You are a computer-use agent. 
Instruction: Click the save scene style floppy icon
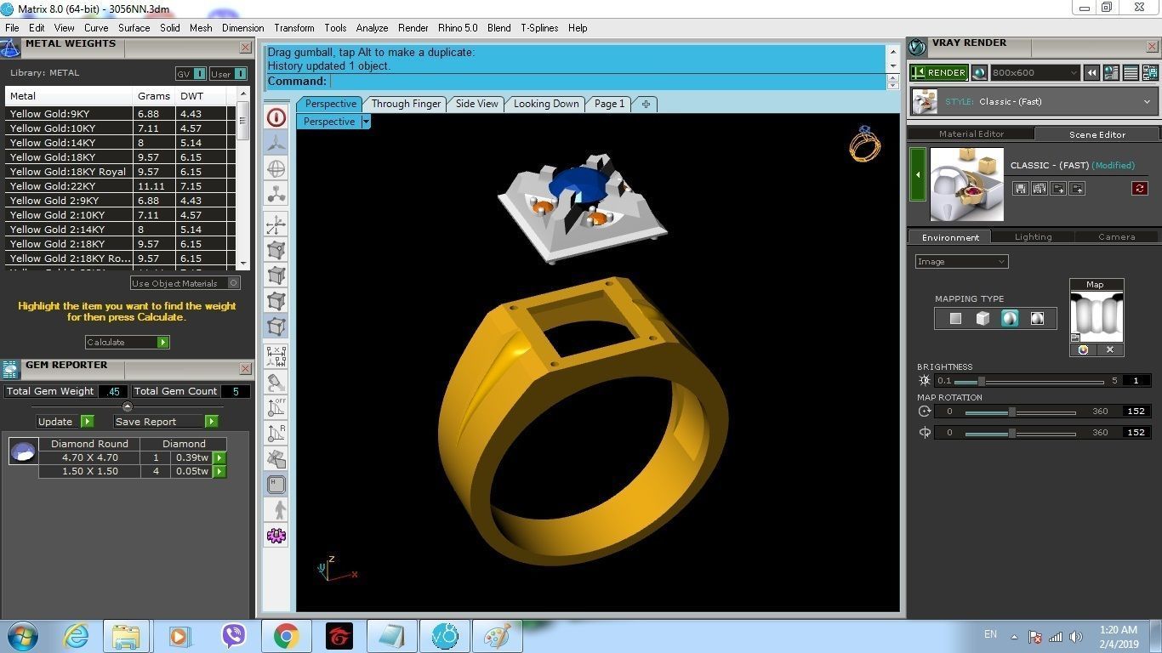click(x=1020, y=188)
